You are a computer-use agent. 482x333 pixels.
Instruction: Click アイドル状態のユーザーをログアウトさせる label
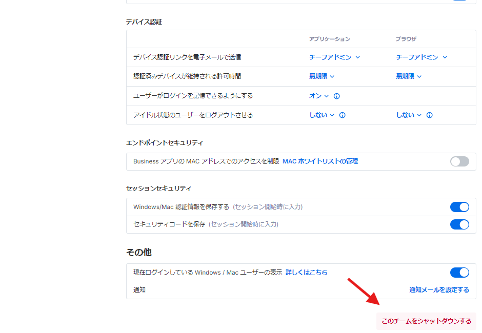[x=193, y=115]
